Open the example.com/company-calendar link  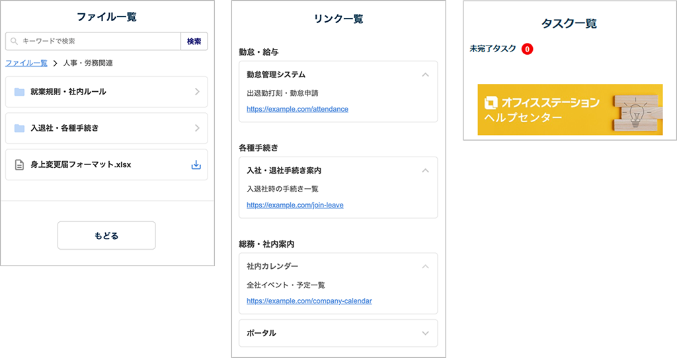click(309, 301)
